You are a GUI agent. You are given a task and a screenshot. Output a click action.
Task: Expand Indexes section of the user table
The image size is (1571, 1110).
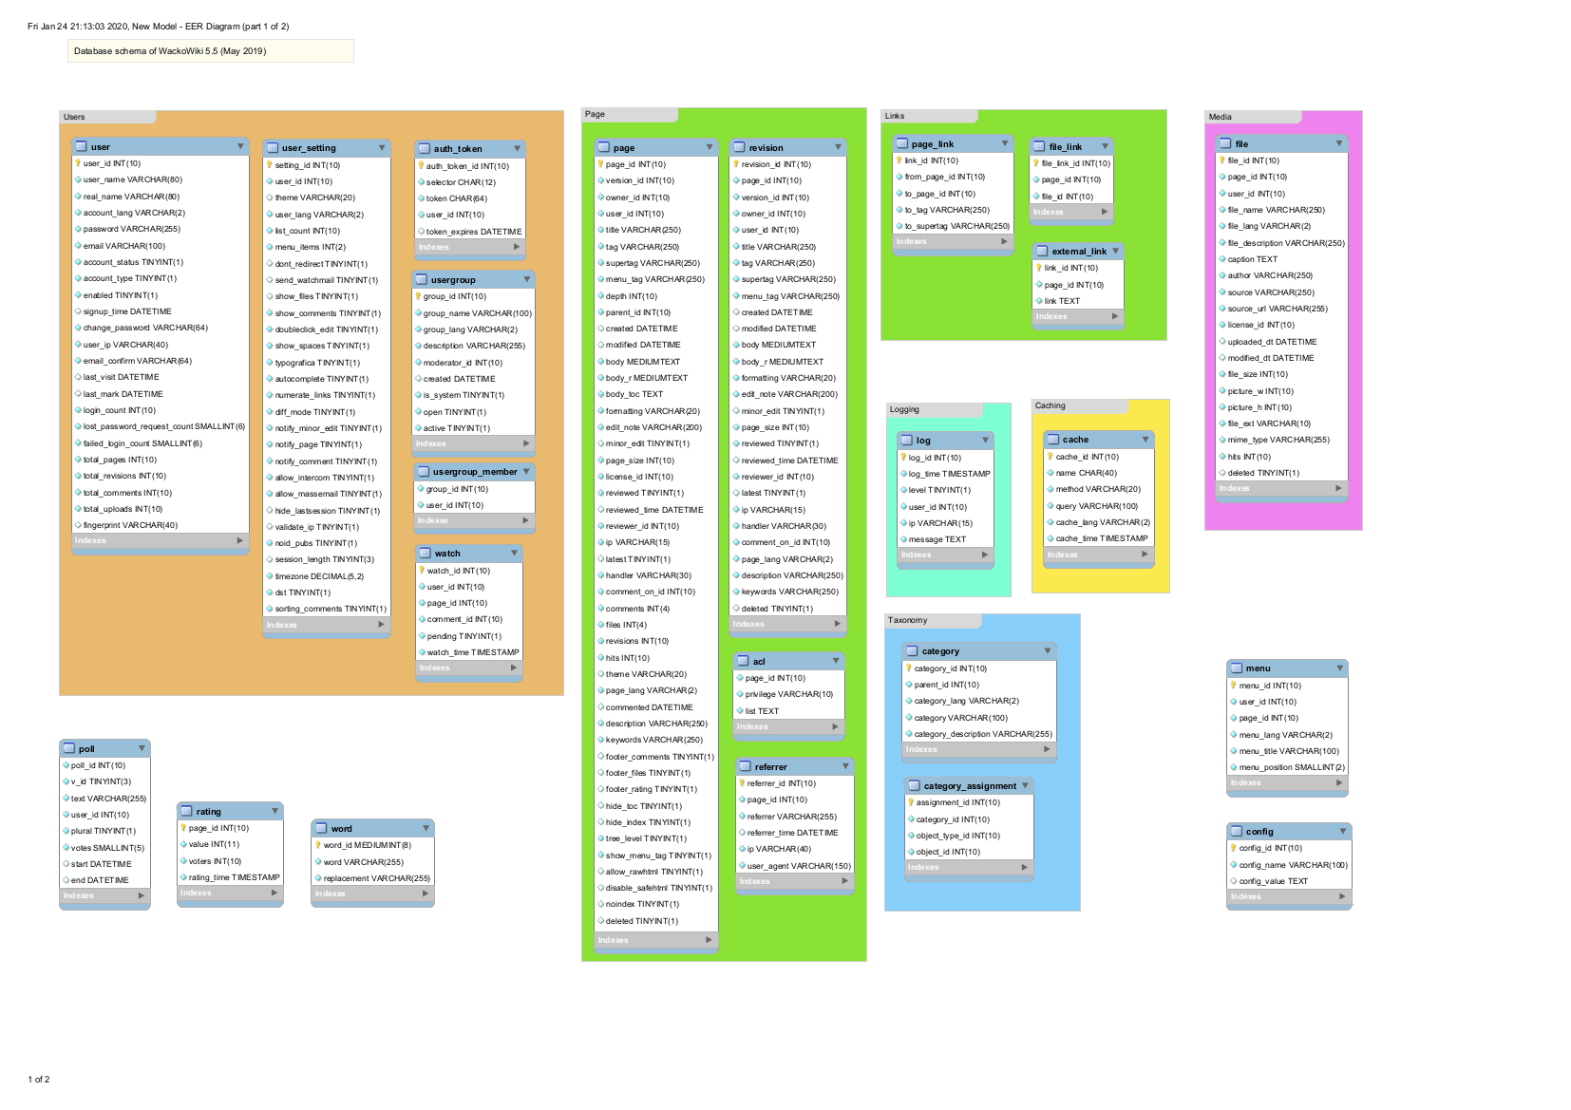pyautogui.click(x=239, y=540)
